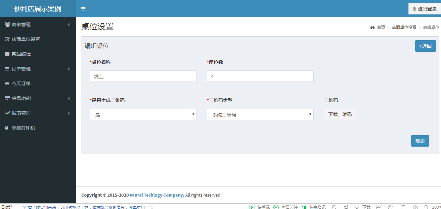Open the 是否生成二维码 dropdown

(x=143, y=114)
